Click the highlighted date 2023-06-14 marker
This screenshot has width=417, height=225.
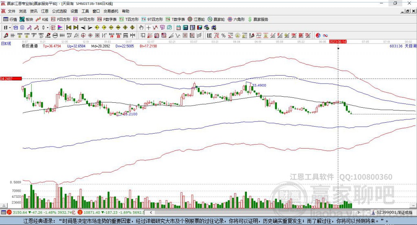(x=338, y=42)
